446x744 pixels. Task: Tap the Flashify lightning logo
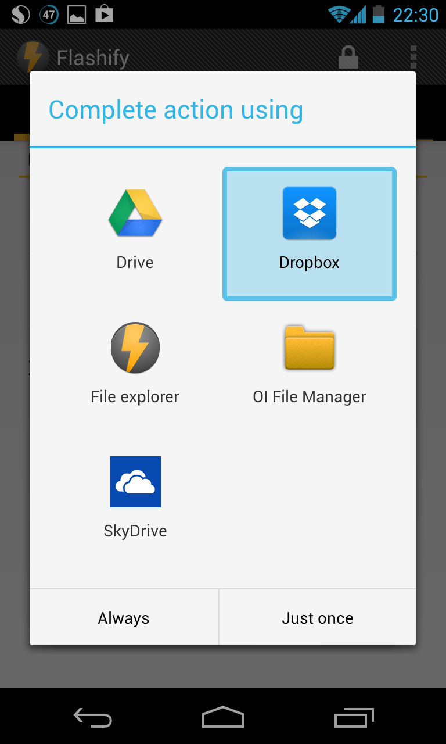tap(33, 58)
